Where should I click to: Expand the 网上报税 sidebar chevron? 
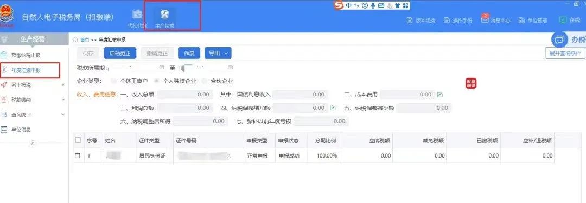[x=63, y=84]
